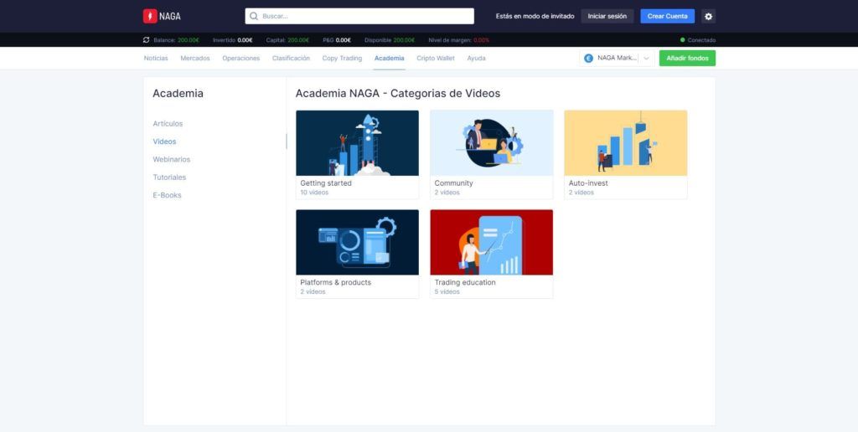Select E-Books in Academia sidebar
The width and height of the screenshot is (858, 432).
coord(167,195)
